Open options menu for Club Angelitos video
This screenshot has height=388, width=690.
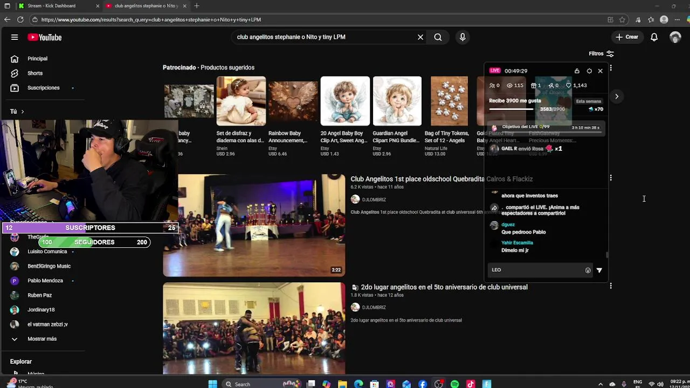(x=611, y=178)
